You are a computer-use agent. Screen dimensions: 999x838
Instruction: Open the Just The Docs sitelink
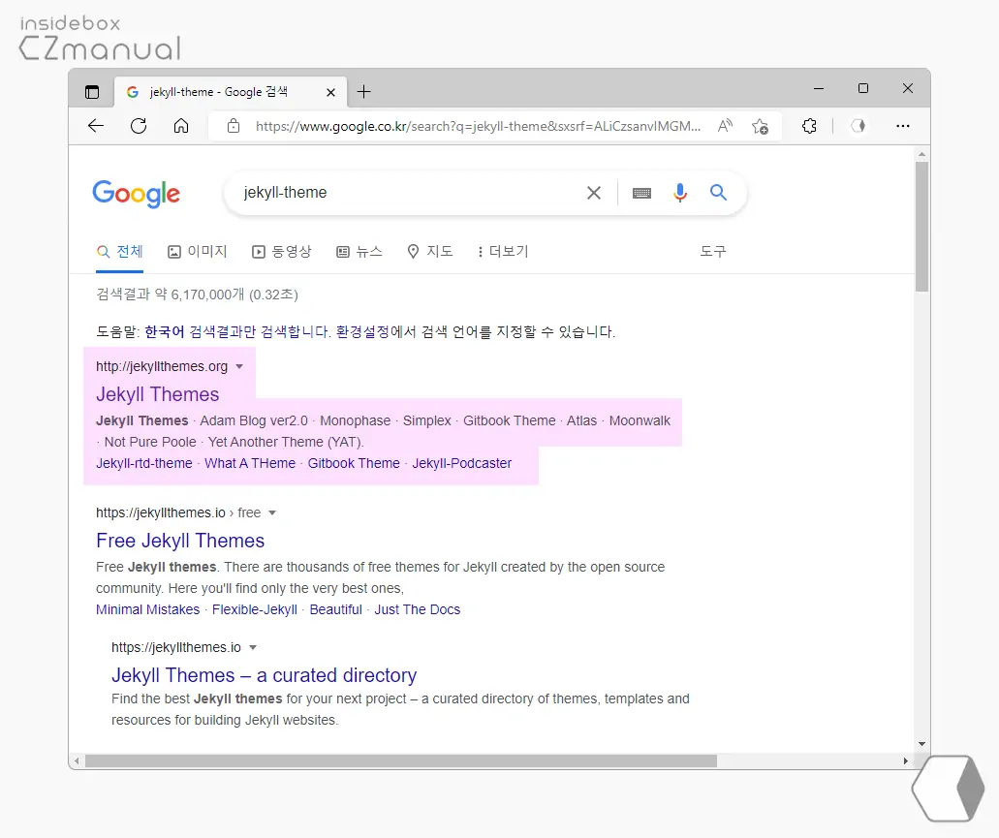418,610
